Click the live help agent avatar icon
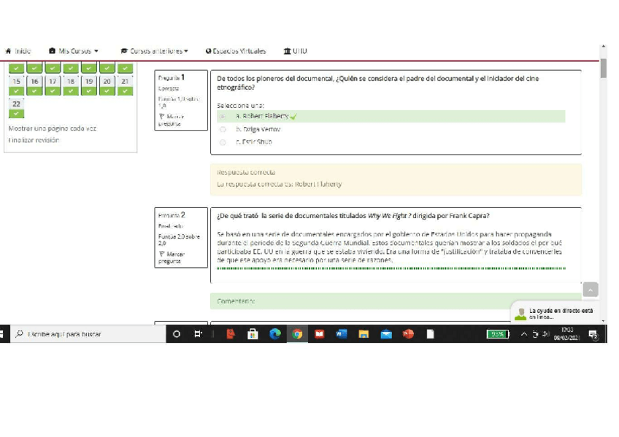 (x=520, y=314)
